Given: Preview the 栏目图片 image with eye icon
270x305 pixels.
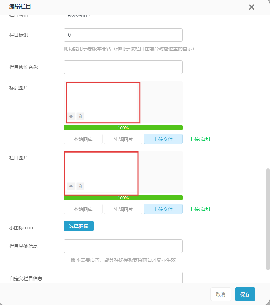Looking at the screenshot, I should (71, 186).
